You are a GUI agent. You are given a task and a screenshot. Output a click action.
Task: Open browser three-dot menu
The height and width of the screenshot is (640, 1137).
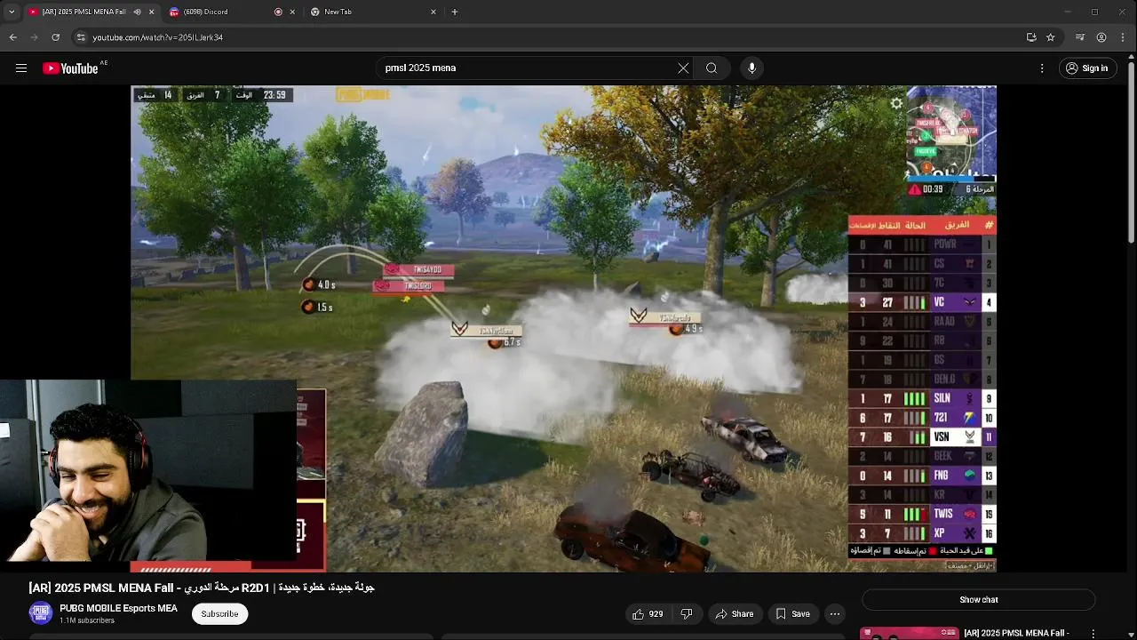click(x=1123, y=37)
